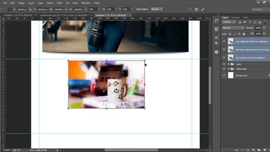Viewport: 270px width, 152px height.
Task: Open the File menu
Action: tap(5, 3)
